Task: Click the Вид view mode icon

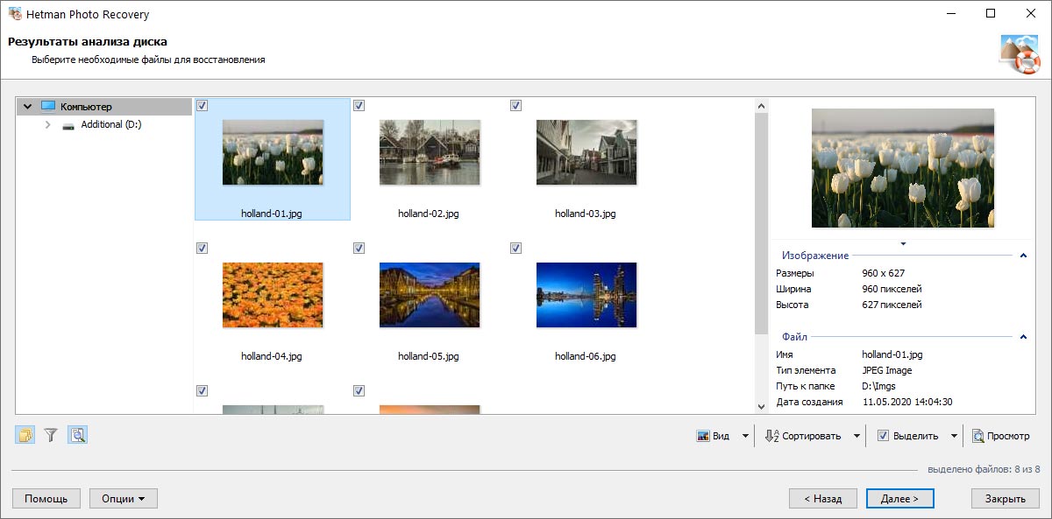Action: (703, 436)
